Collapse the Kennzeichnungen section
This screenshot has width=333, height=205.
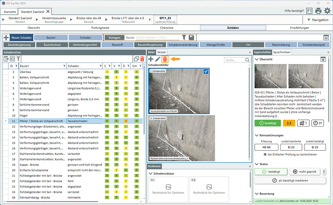256,135
